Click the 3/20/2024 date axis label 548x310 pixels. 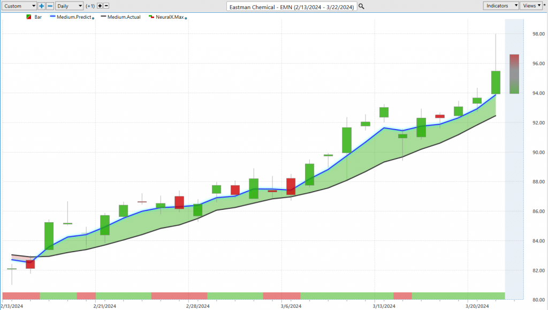pos(477,306)
